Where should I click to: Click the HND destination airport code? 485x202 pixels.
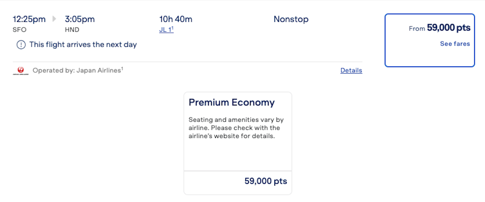click(x=72, y=30)
